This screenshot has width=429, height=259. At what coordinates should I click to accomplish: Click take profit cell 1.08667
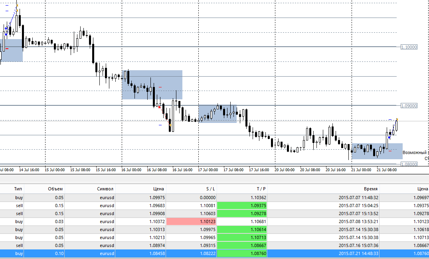coord(242,245)
